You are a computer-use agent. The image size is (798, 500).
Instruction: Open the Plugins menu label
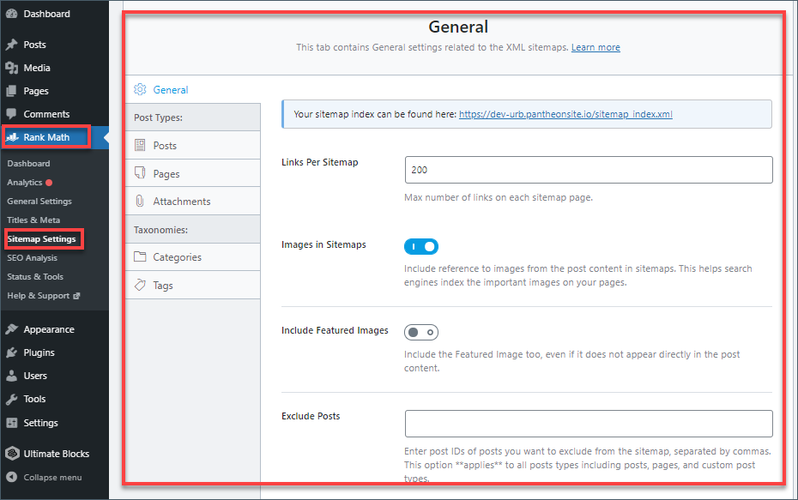tap(39, 352)
